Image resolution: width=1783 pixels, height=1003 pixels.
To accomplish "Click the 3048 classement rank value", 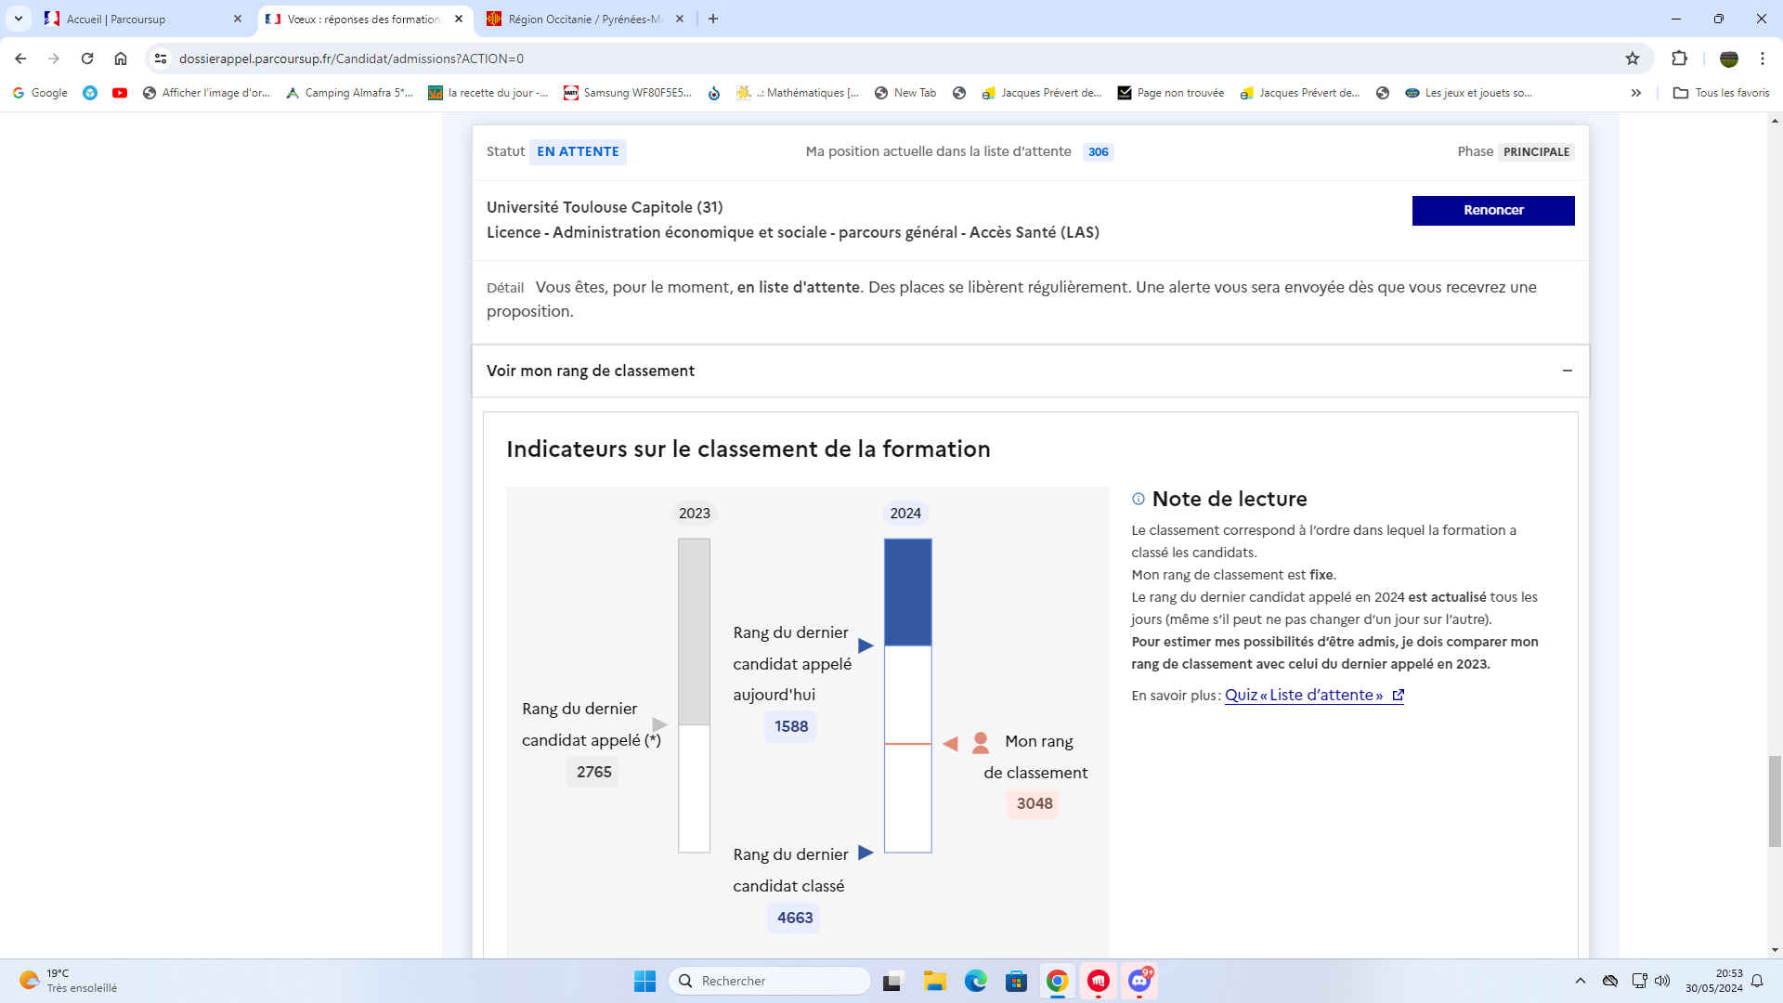I will [1034, 803].
